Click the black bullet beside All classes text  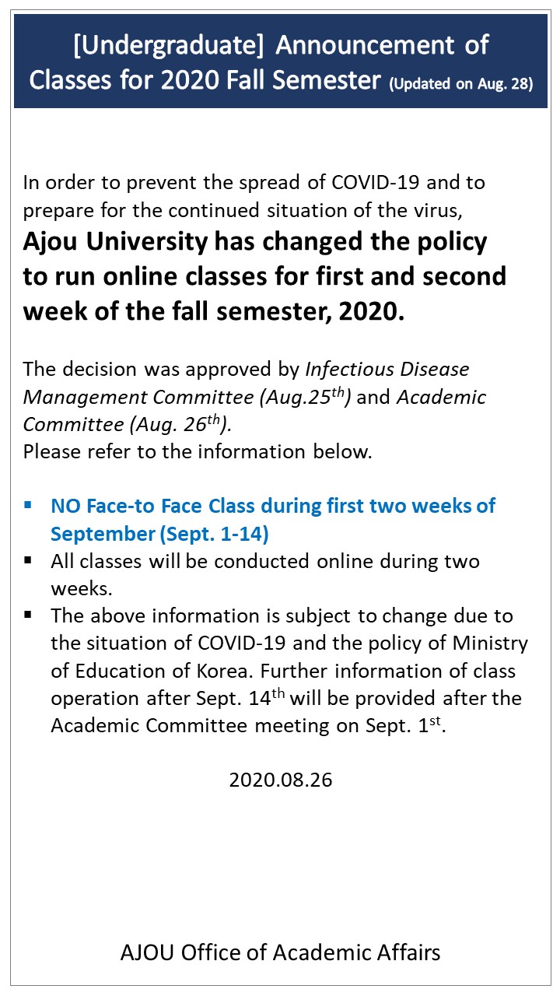pyautogui.click(x=28, y=559)
